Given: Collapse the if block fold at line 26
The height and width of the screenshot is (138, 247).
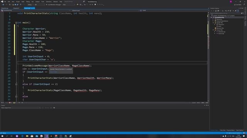Looking at the screenshot, I should click(16, 72).
